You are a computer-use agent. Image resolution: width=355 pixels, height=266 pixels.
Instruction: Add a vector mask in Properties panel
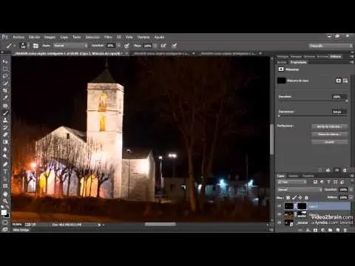[x=345, y=81]
